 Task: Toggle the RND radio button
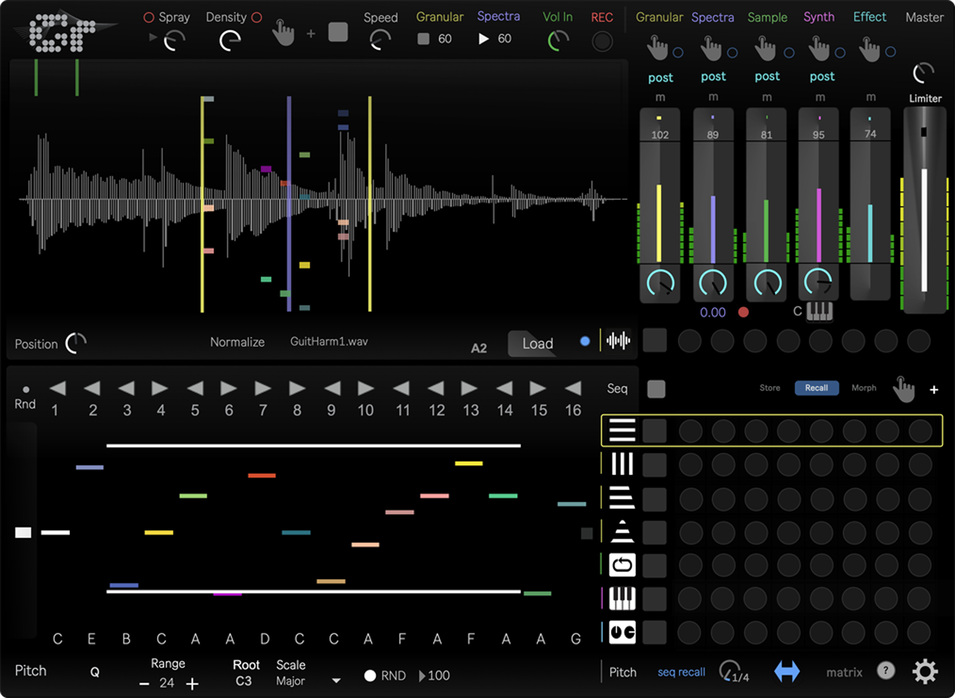(x=370, y=676)
